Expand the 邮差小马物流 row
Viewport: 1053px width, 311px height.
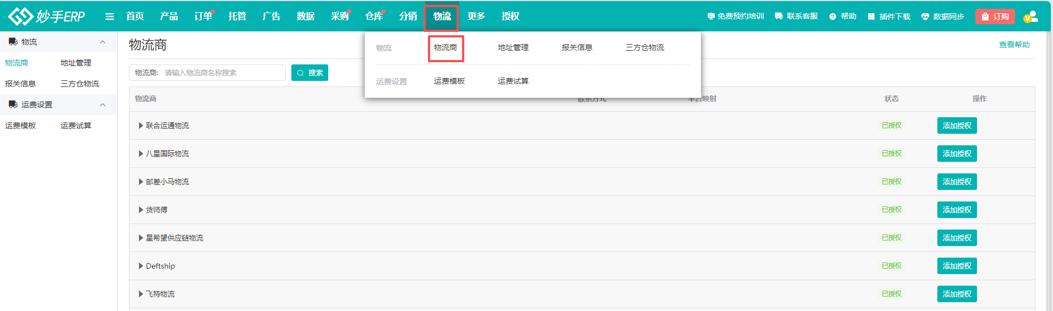click(x=141, y=182)
